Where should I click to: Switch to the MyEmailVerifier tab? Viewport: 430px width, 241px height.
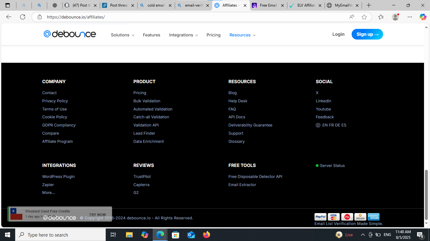pos(343,5)
